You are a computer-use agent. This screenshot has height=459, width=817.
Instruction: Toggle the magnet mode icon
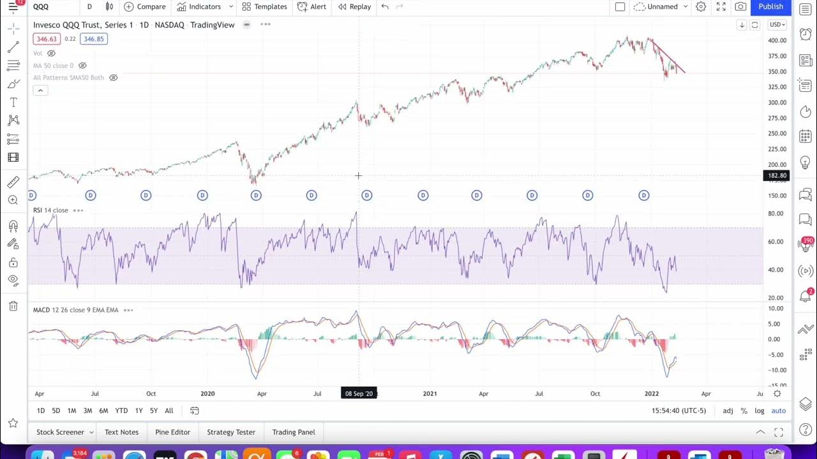(x=13, y=226)
